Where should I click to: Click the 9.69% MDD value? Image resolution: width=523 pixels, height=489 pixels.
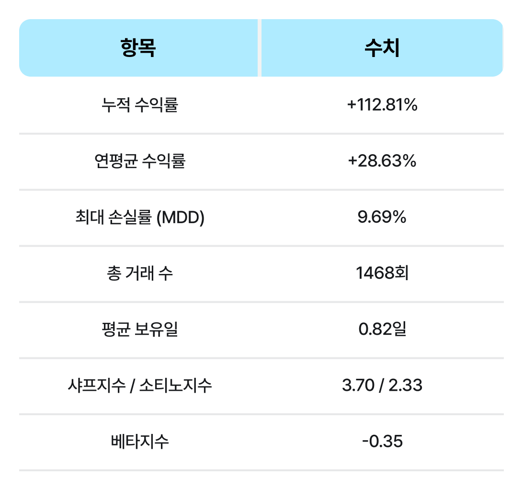382,217
